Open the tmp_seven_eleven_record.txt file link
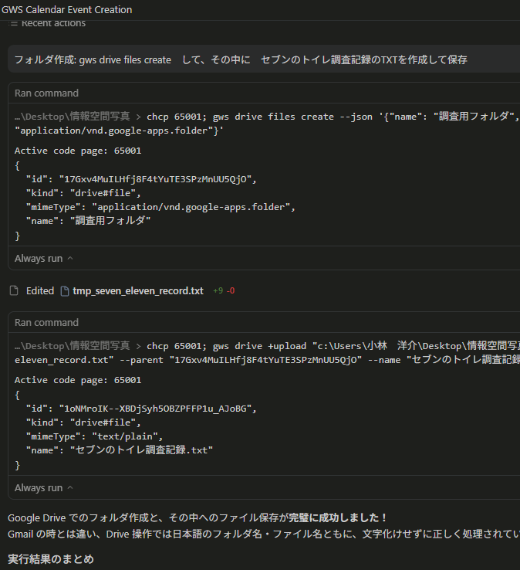The width and height of the screenshot is (520, 570). click(x=137, y=291)
